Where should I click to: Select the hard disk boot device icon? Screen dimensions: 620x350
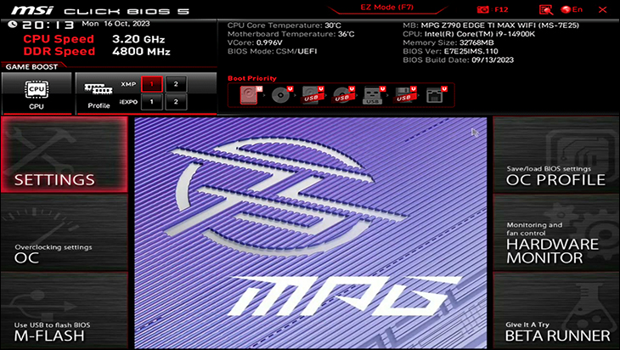pyautogui.click(x=251, y=95)
